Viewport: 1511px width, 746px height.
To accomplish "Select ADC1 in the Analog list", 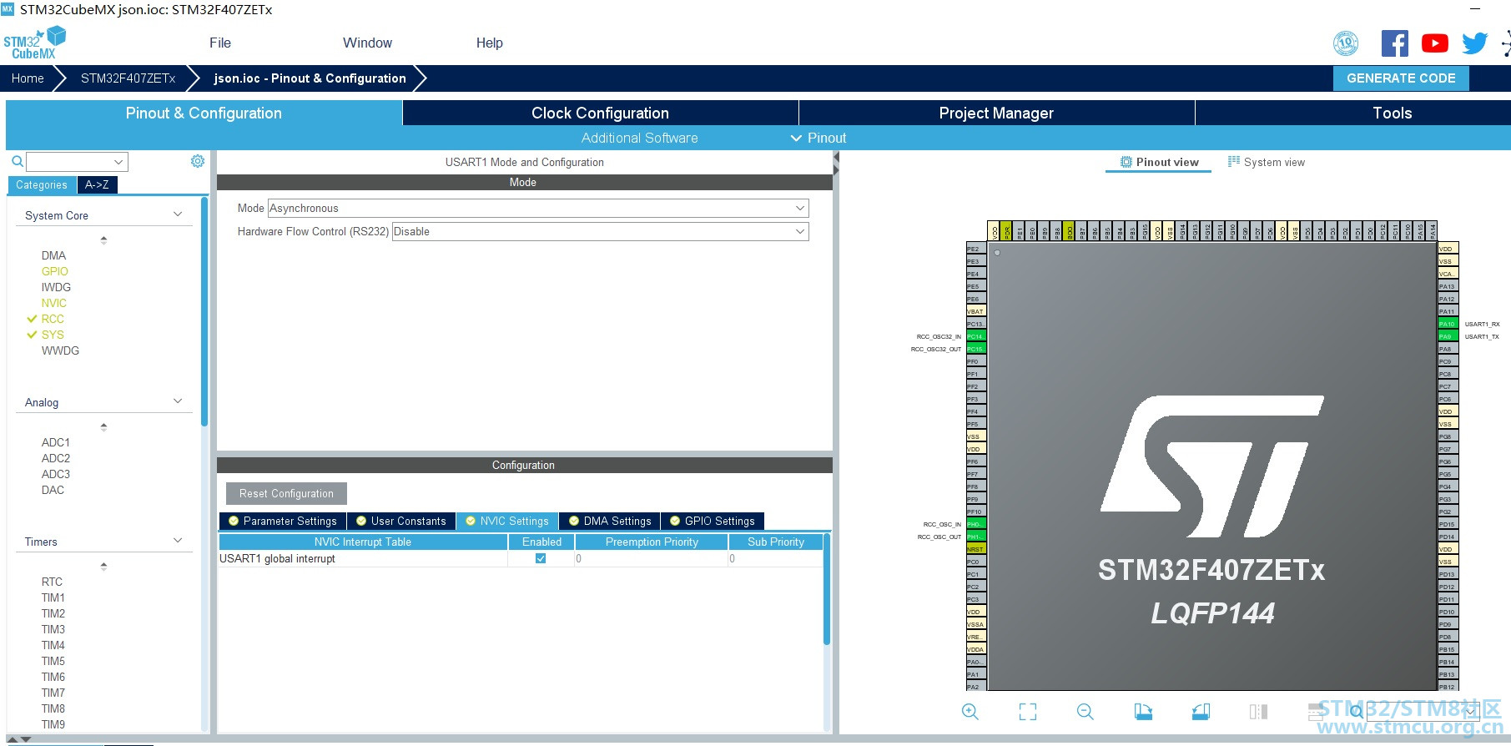I will [56, 442].
